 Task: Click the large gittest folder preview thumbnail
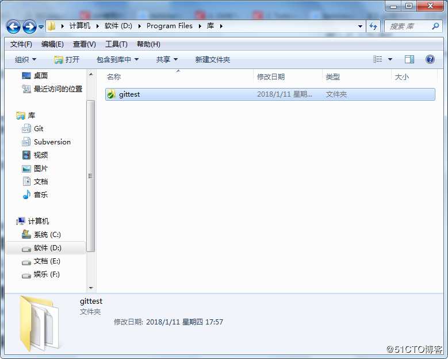click(x=39, y=323)
